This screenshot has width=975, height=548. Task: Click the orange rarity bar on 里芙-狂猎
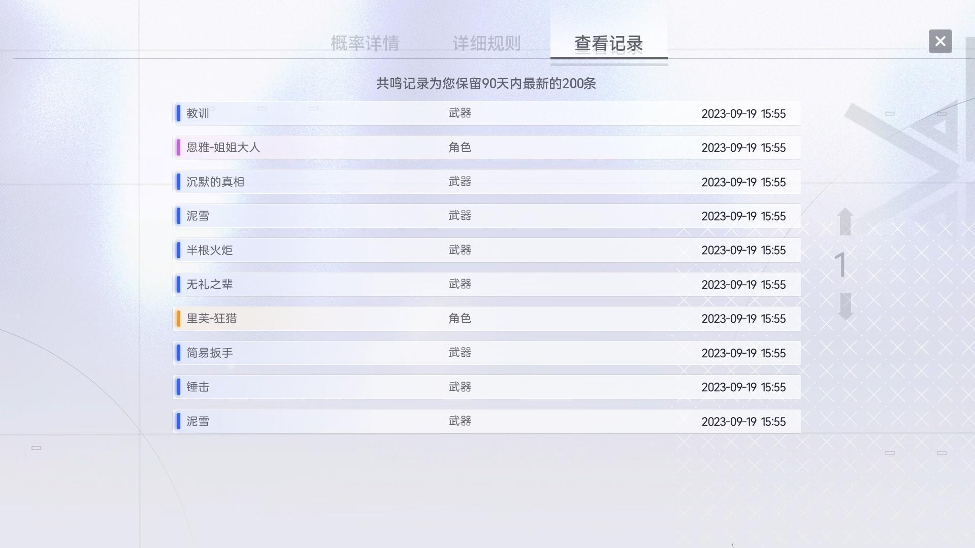[x=178, y=319]
